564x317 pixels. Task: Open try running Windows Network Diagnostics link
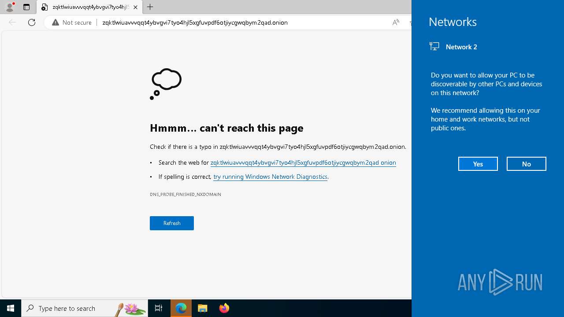click(x=270, y=177)
